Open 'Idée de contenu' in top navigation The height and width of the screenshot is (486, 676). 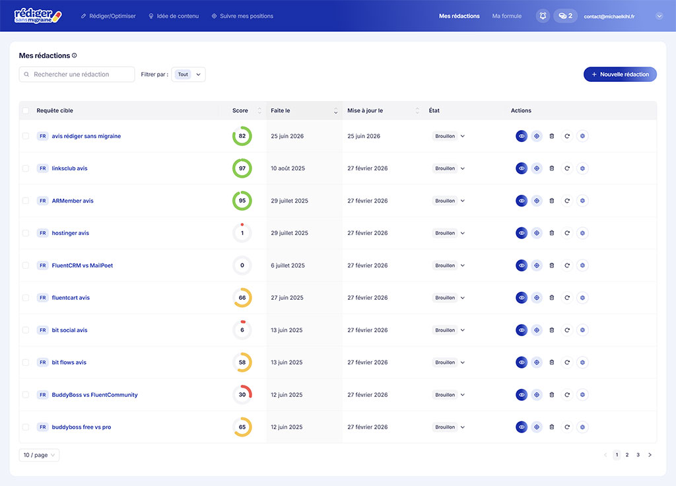[x=174, y=16]
